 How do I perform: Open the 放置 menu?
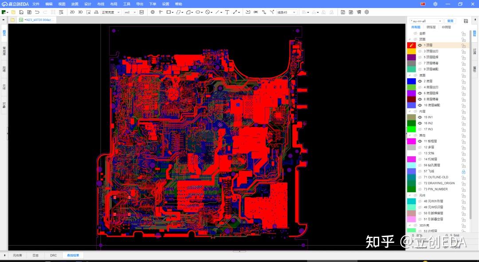pos(75,4)
